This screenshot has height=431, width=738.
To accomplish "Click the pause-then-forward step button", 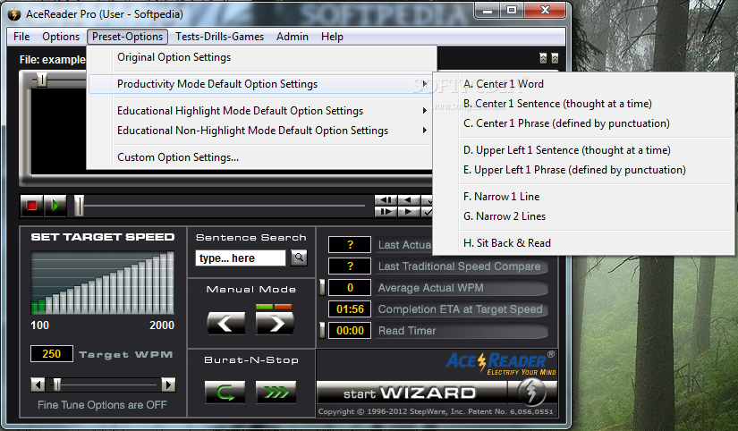I will 386,212.
